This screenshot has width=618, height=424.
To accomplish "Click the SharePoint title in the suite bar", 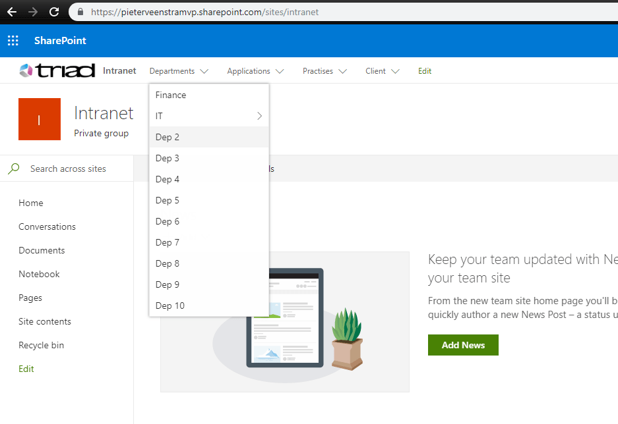I will tap(60, 41).
